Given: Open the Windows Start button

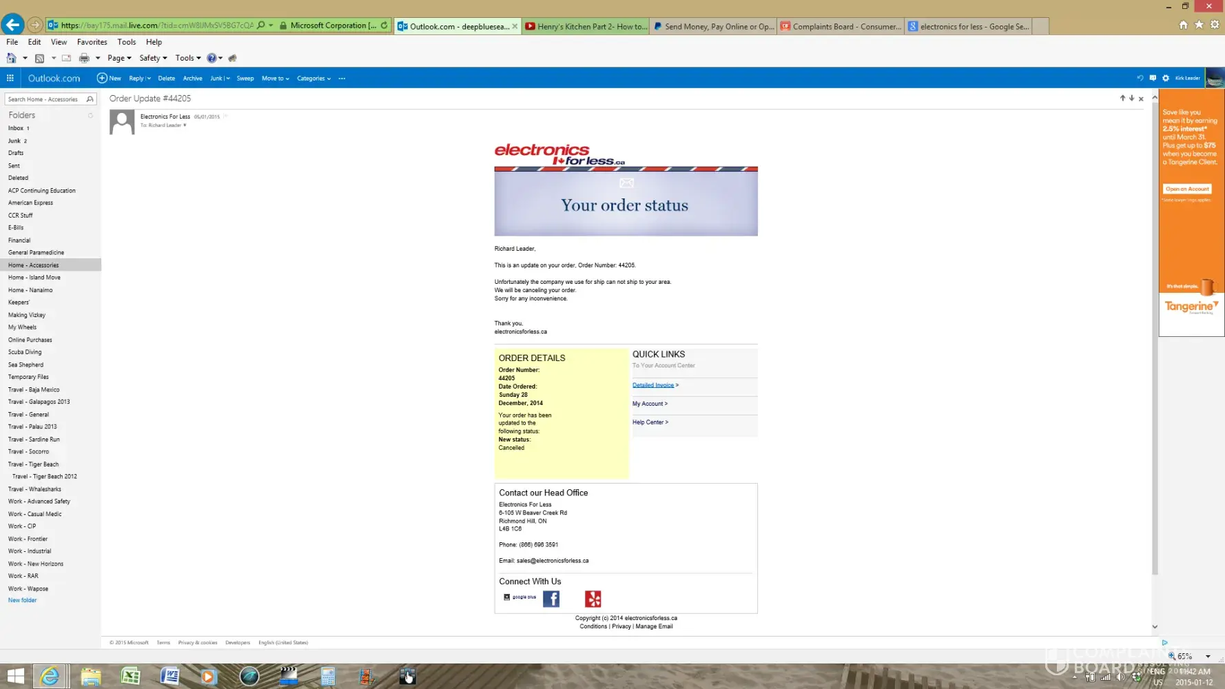Looking at the screenshot, I should click(15, 676).
